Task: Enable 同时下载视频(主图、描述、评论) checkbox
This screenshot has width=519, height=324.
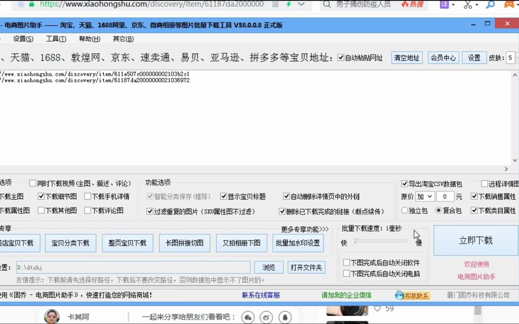Action: pos(32,183)
